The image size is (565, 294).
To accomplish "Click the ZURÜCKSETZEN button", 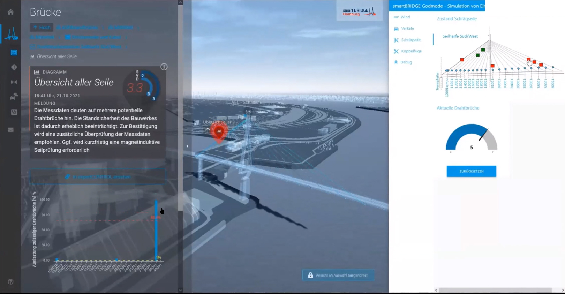I will click(471, 171).
